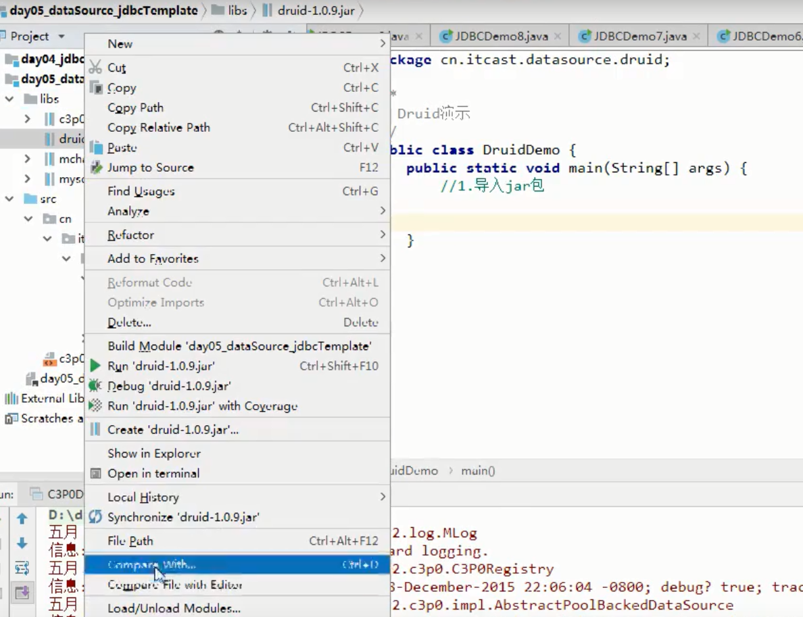Click the Coverage shield icon
This screenshot has width=803, height=617.
(x=95, y=405)
